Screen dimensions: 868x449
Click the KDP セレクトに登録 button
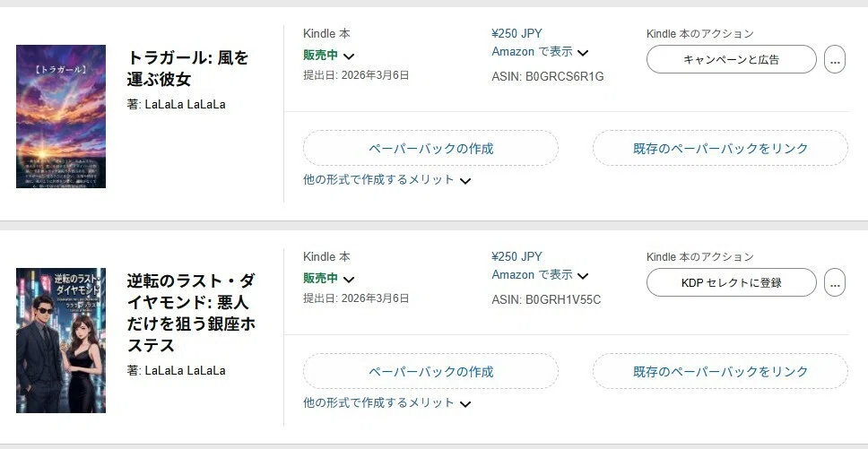tap(732, 282)
